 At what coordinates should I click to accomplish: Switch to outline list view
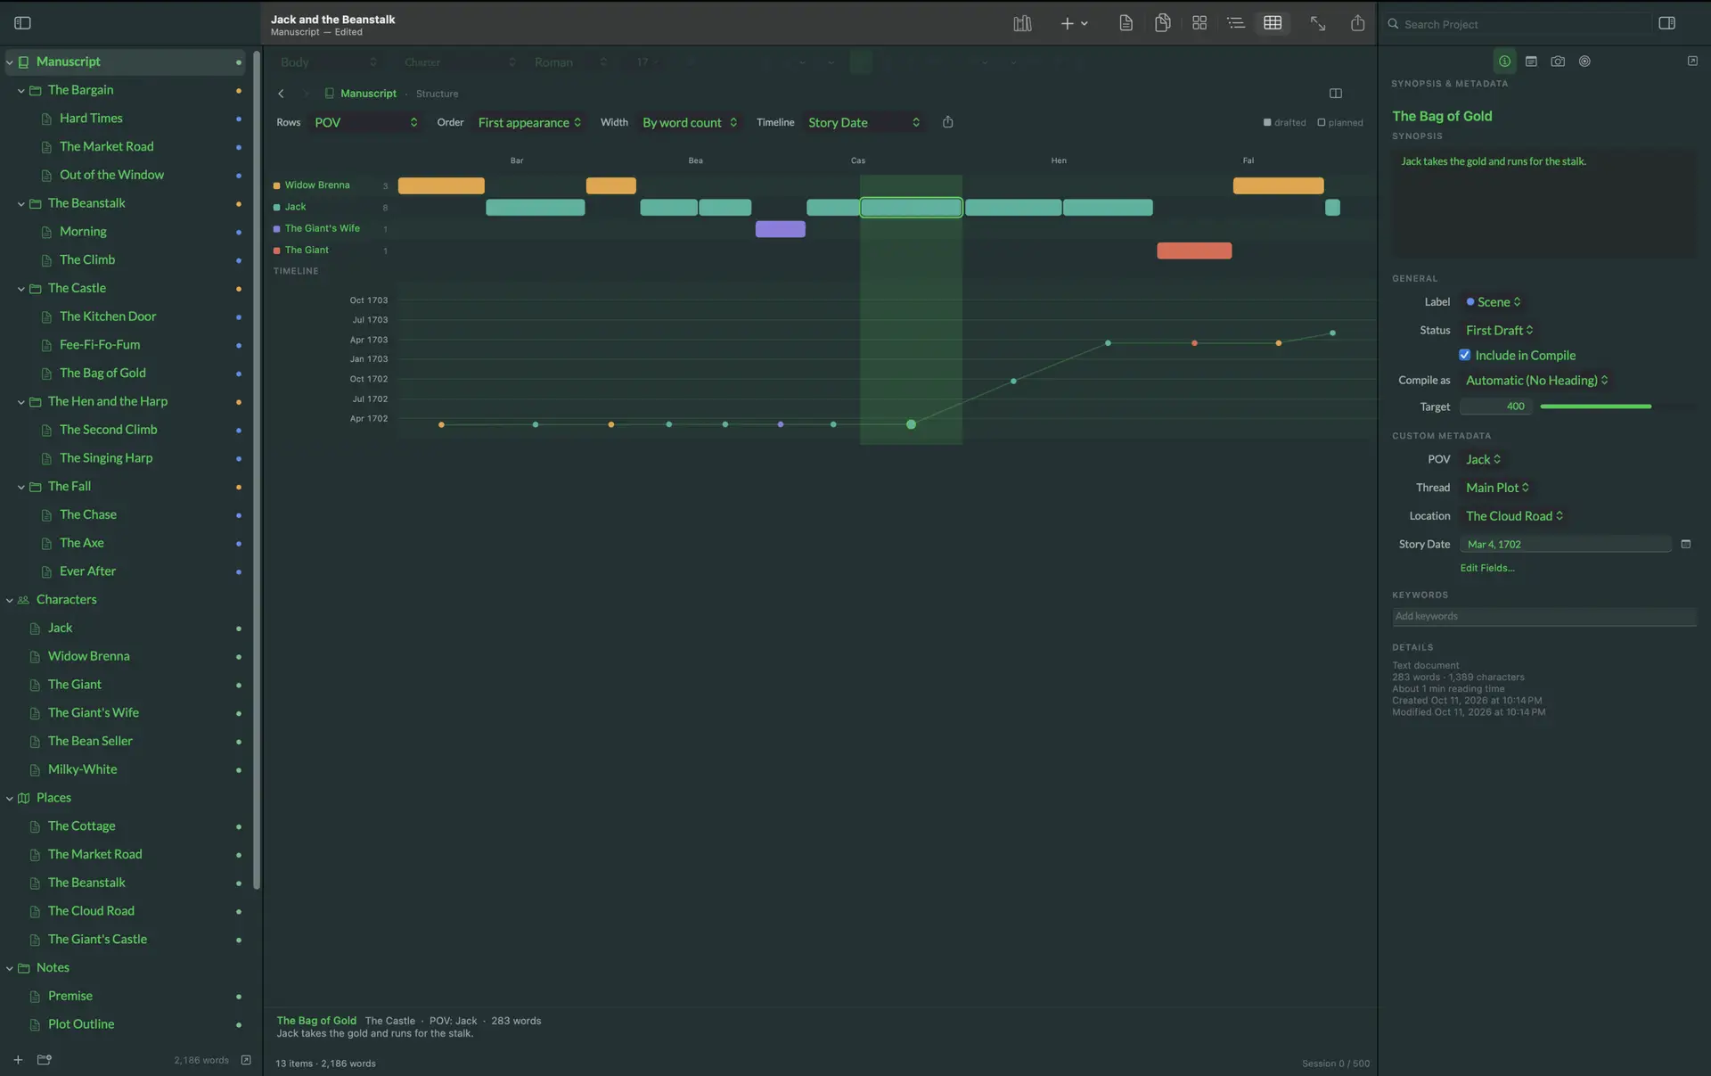(1235, 23)
